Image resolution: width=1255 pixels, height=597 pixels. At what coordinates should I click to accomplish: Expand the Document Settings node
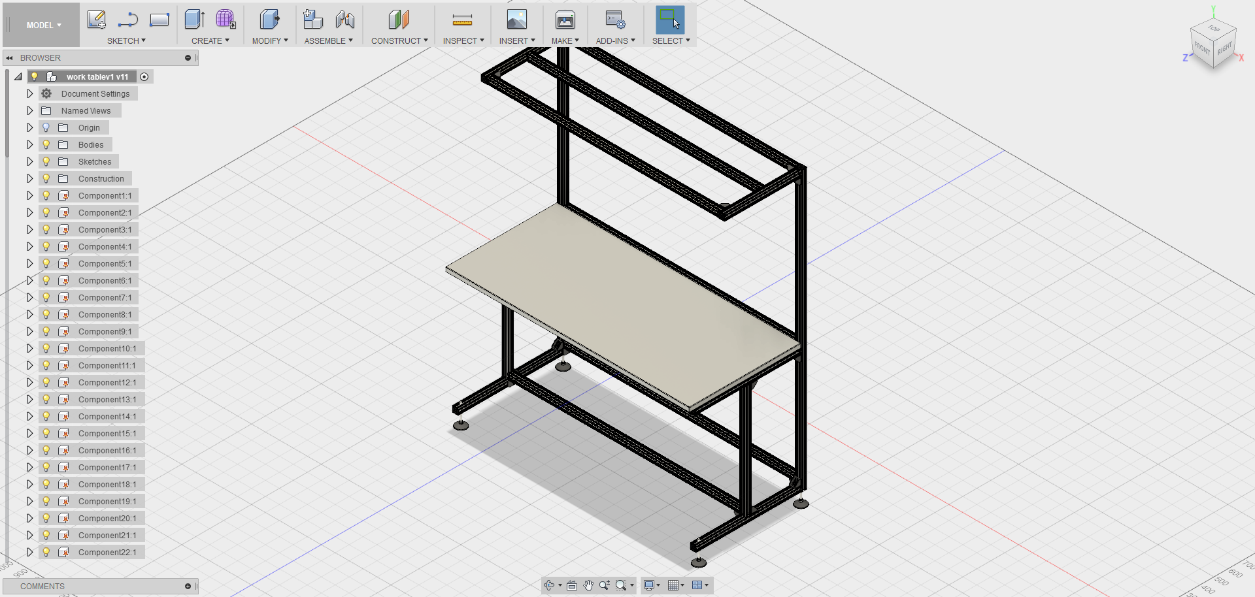tap(29, 93)
